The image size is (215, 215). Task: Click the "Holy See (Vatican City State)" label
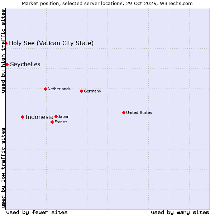tap(51, 43)
